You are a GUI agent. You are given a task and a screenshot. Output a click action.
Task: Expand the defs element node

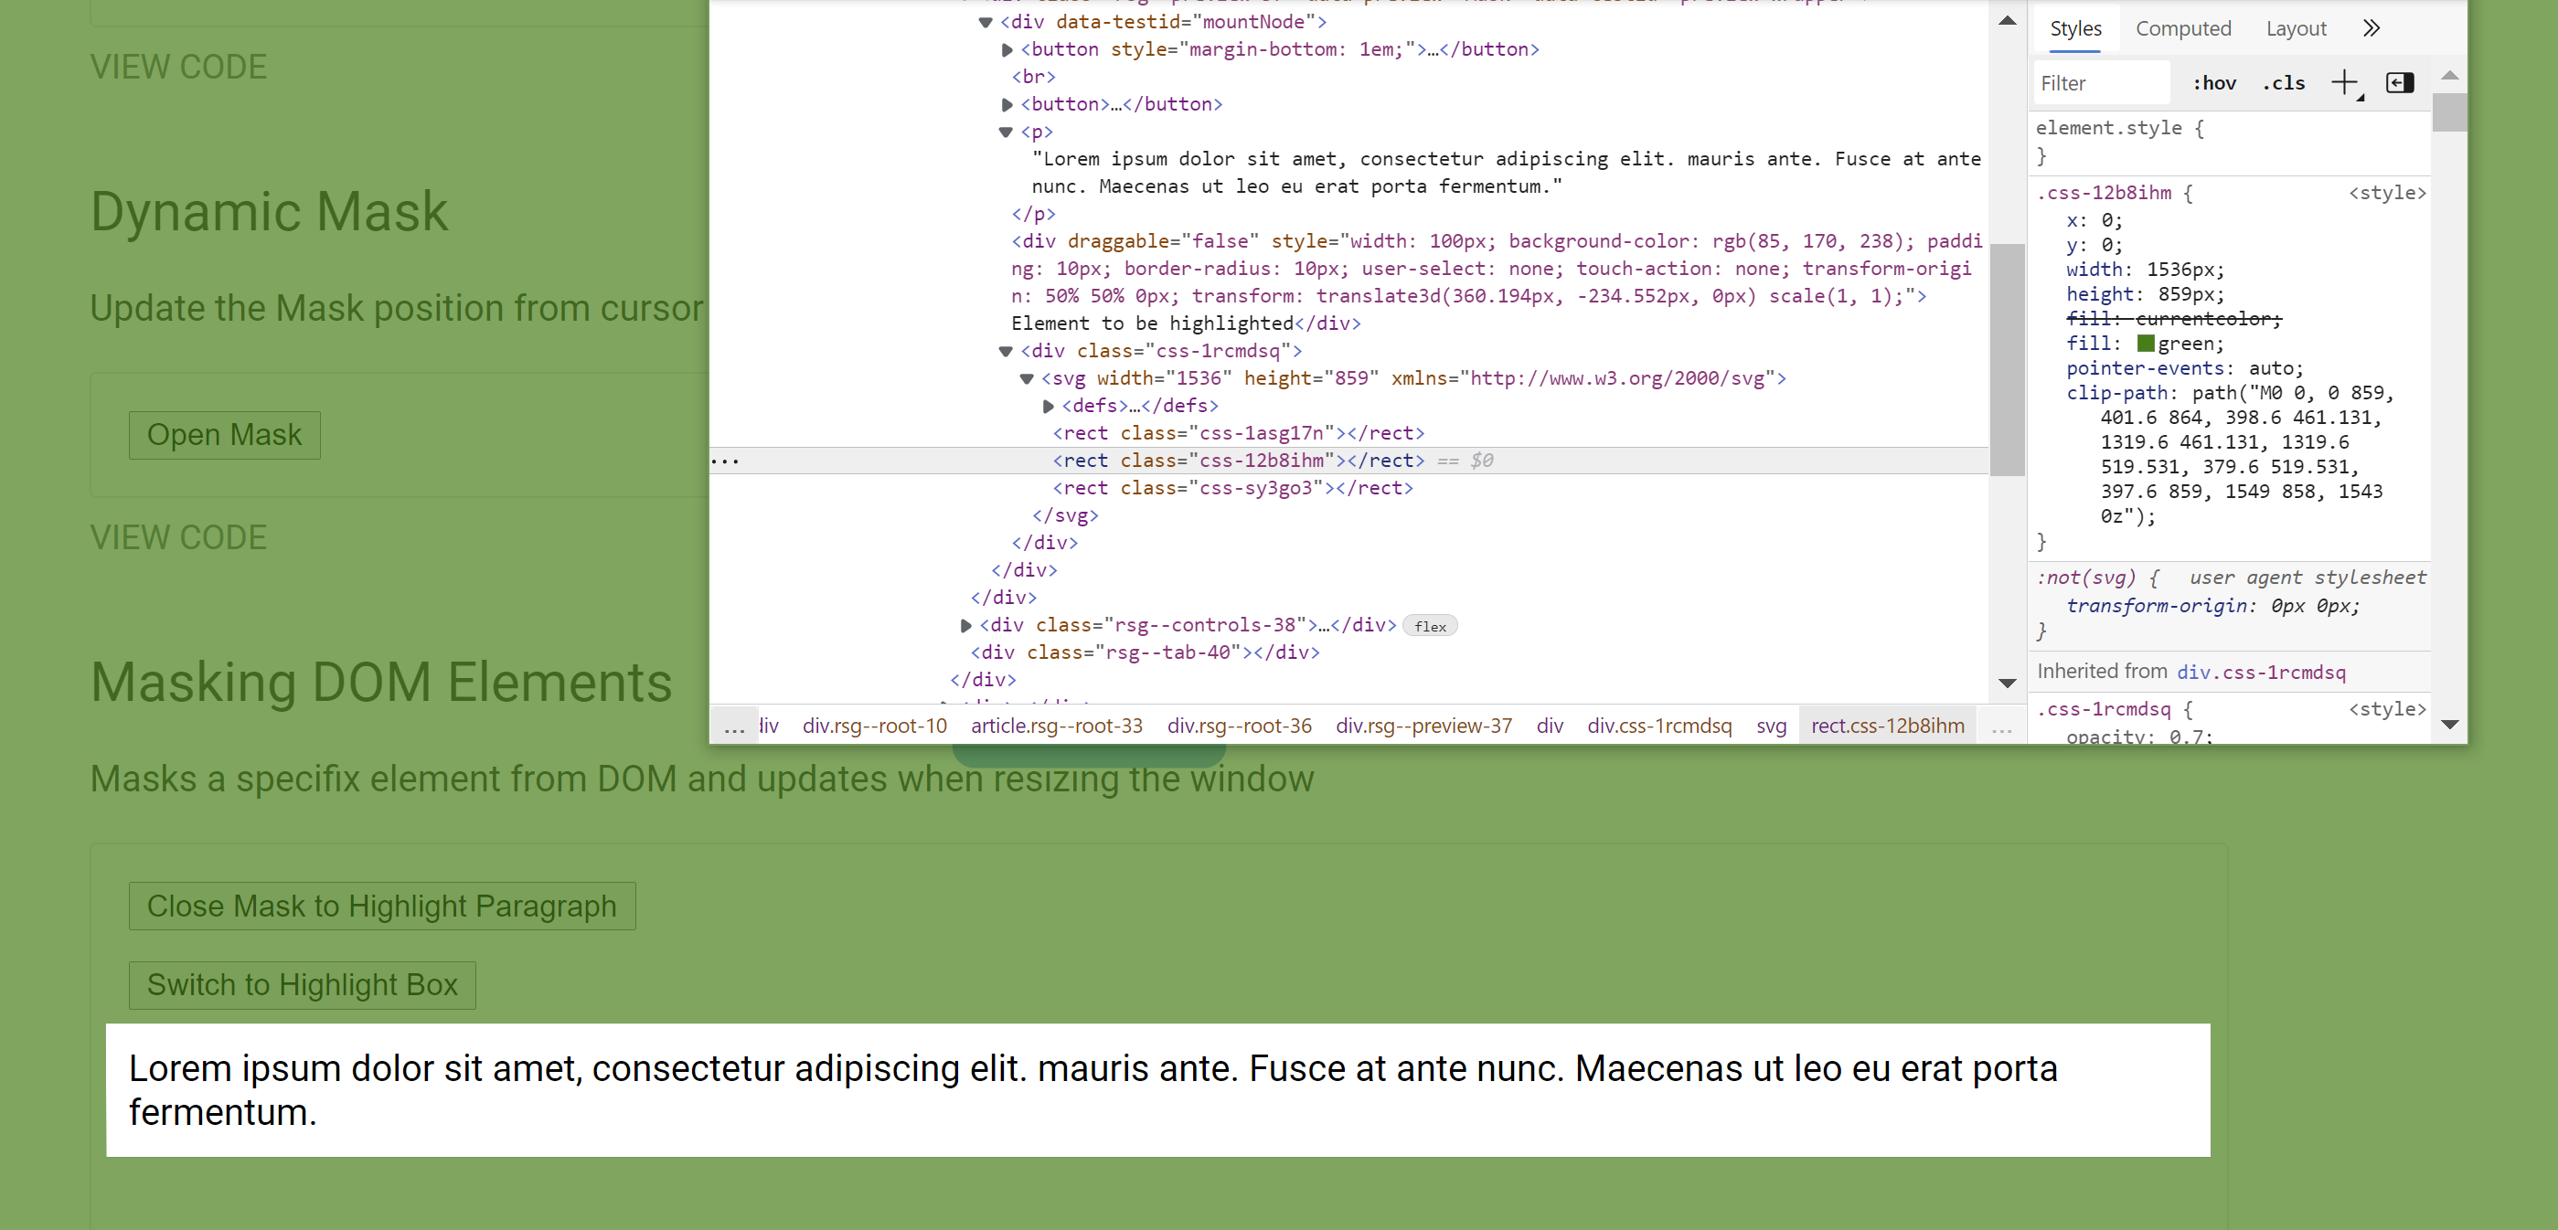click(1049, 406)
